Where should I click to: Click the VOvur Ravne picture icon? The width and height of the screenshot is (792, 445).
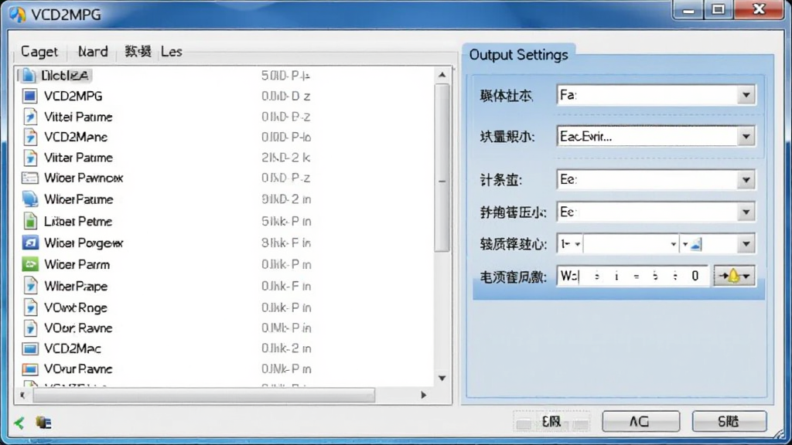30,369
